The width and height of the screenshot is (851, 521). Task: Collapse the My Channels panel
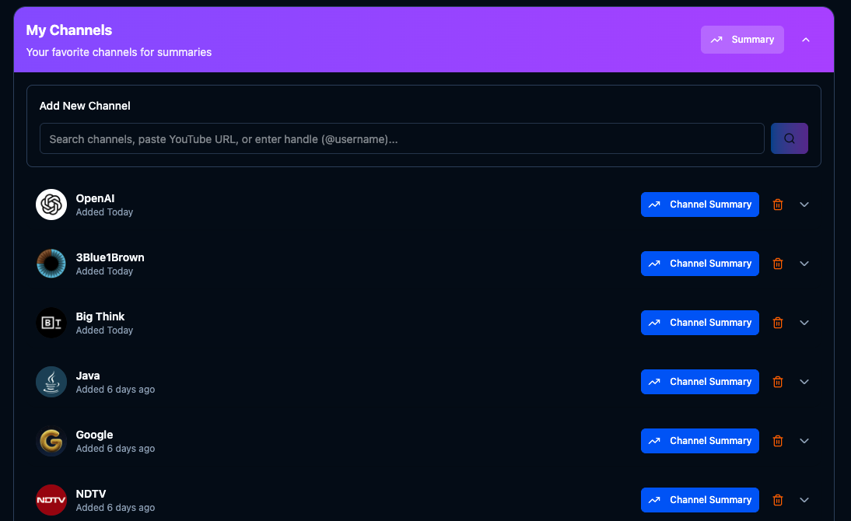coord(806,40)
